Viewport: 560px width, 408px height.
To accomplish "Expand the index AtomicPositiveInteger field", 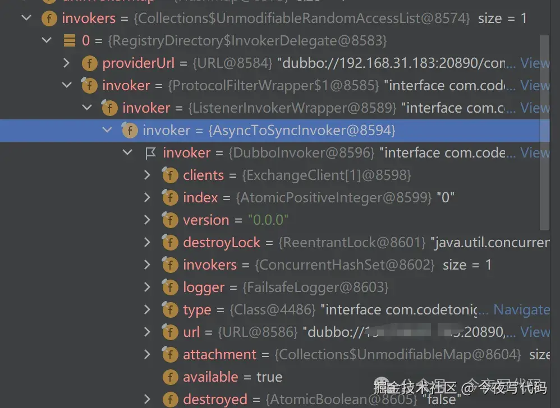I will pyautogui.click(x=147, y=197).
